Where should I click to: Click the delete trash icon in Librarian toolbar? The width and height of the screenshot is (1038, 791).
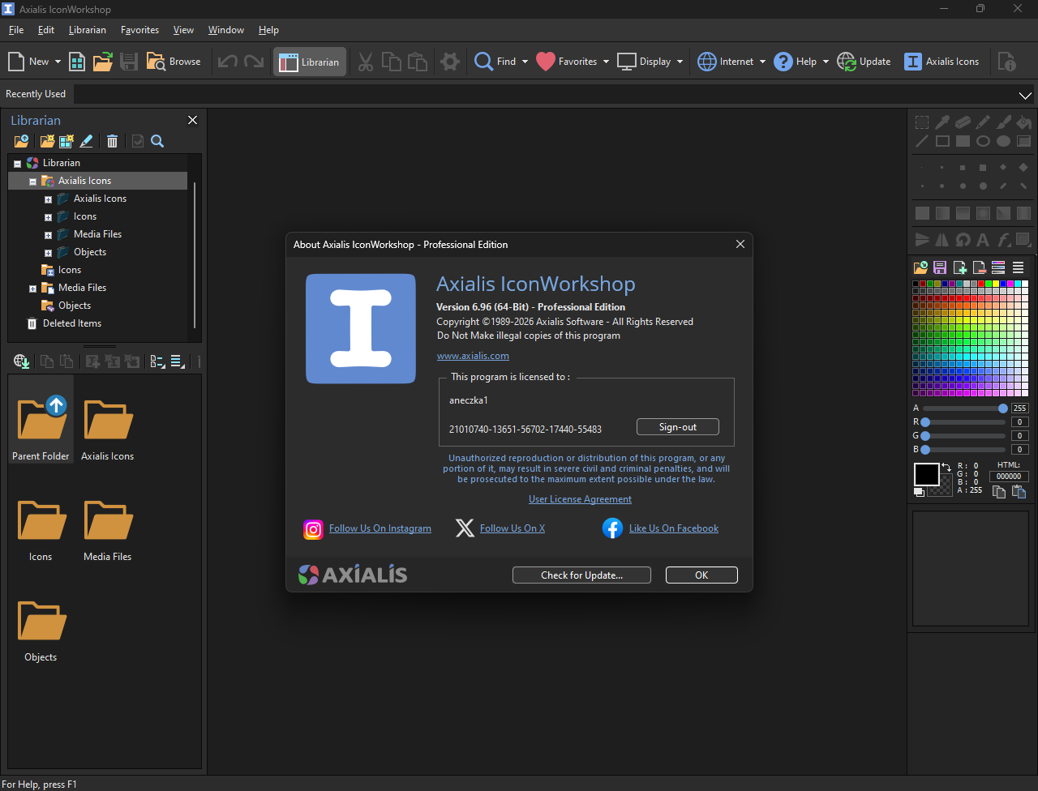click(x=113, y=141)
